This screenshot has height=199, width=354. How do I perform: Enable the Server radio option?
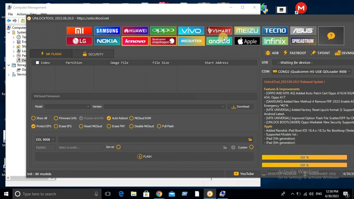(x=118, y=147)
